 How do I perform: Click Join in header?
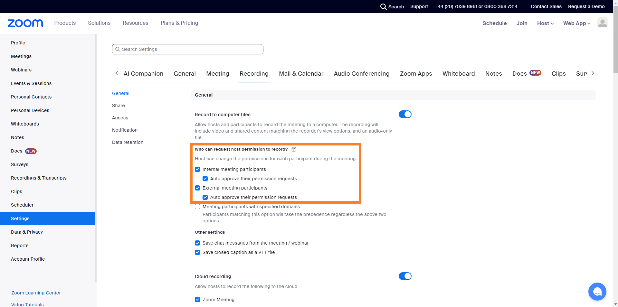pyautogui.click(x=522, y=23)
